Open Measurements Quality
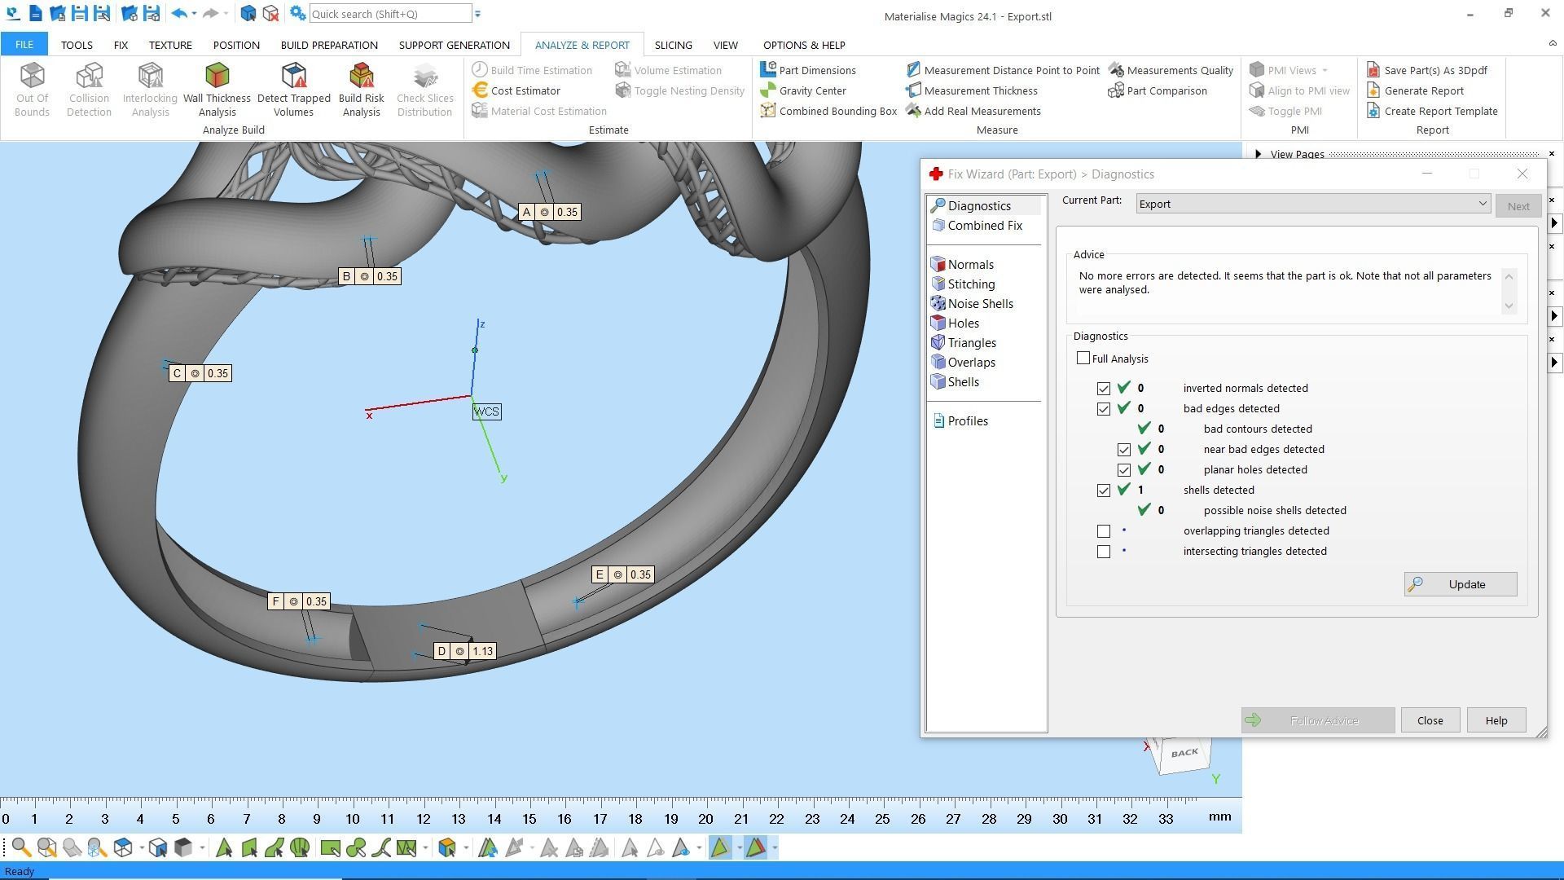 (x=1171, y=70)
